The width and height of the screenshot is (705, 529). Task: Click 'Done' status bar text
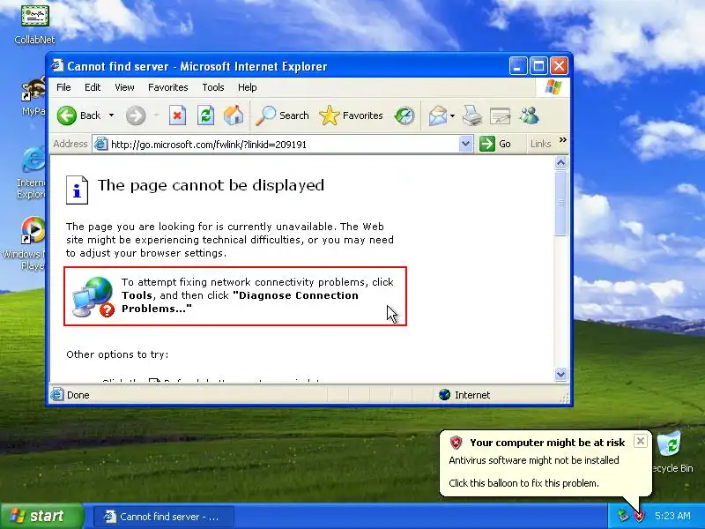(x=78, y=395)
